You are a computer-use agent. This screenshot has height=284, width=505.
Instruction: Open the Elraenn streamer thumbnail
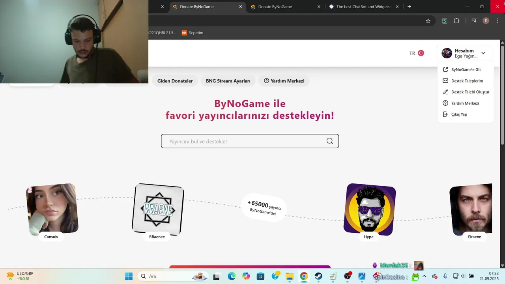coord(471,209)
